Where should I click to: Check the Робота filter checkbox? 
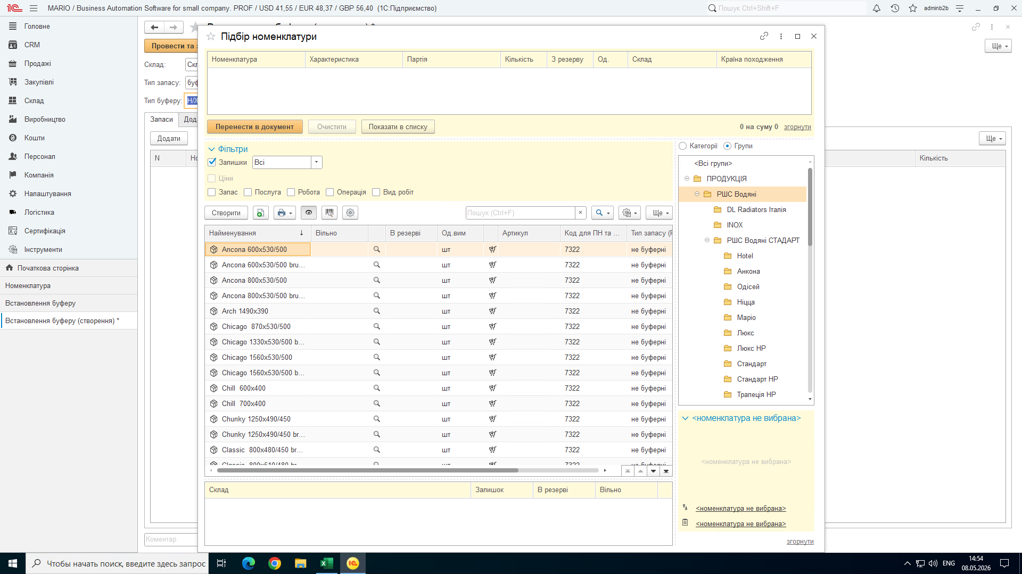click(291, 192)
